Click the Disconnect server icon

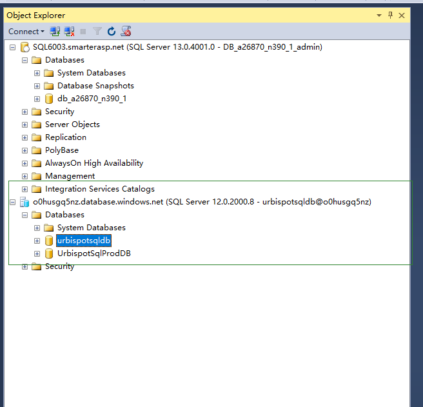pos(69,31)
